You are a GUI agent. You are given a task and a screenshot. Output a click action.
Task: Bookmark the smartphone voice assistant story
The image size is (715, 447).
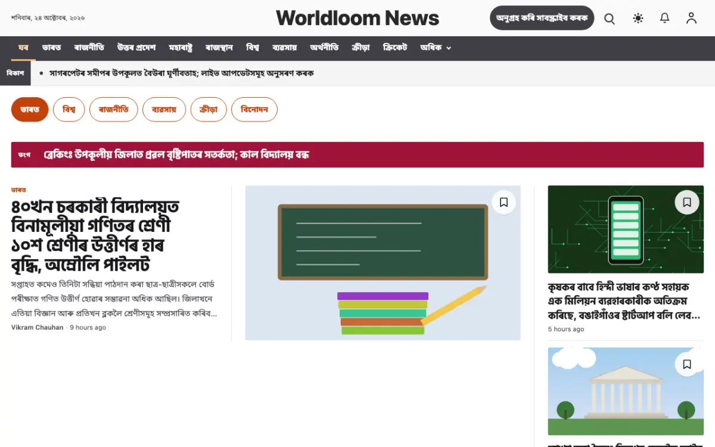tap(687, 203)
